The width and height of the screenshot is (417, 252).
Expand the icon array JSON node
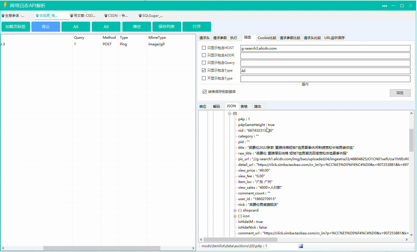(x=235, y=216)
